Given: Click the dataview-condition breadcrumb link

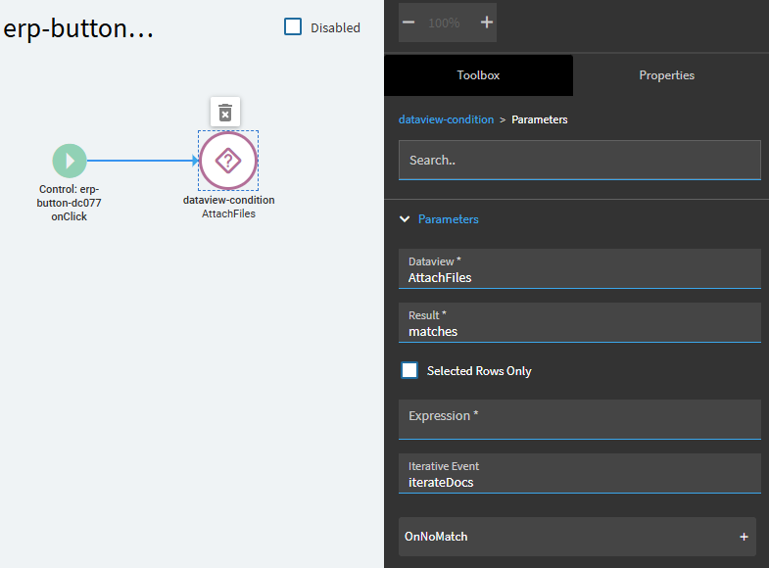Looking at the screenshot, I should point(446,119).
